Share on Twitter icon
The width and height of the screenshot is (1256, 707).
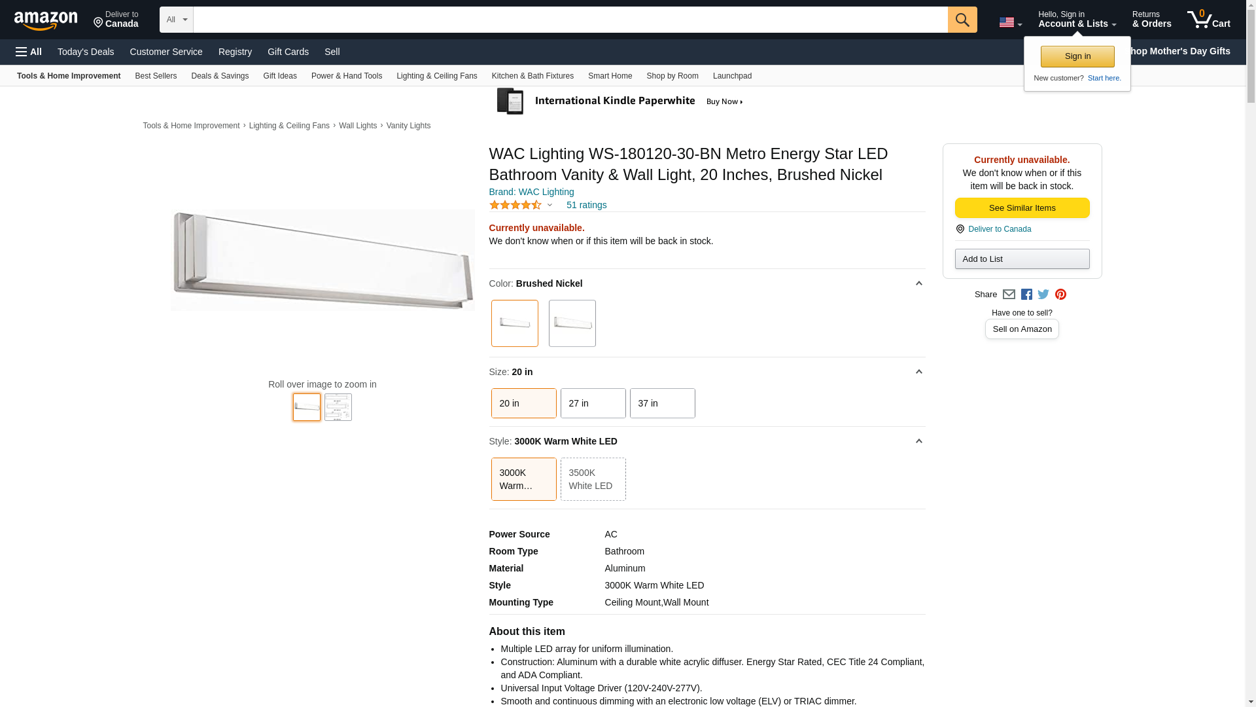pos(1043,295)
